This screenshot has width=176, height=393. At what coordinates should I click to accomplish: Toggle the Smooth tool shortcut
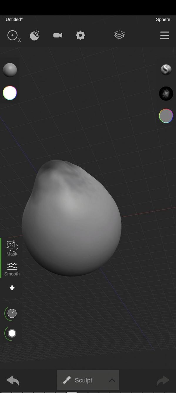12,269
